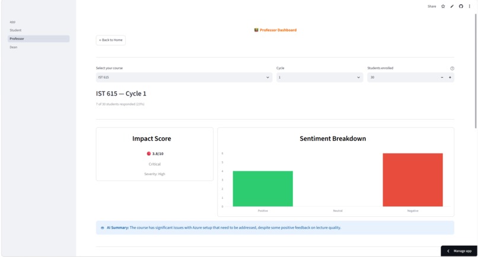Viewport: 478px width, 257px height.
Task: Click the Back to Home button
Action: coord(111,40)
